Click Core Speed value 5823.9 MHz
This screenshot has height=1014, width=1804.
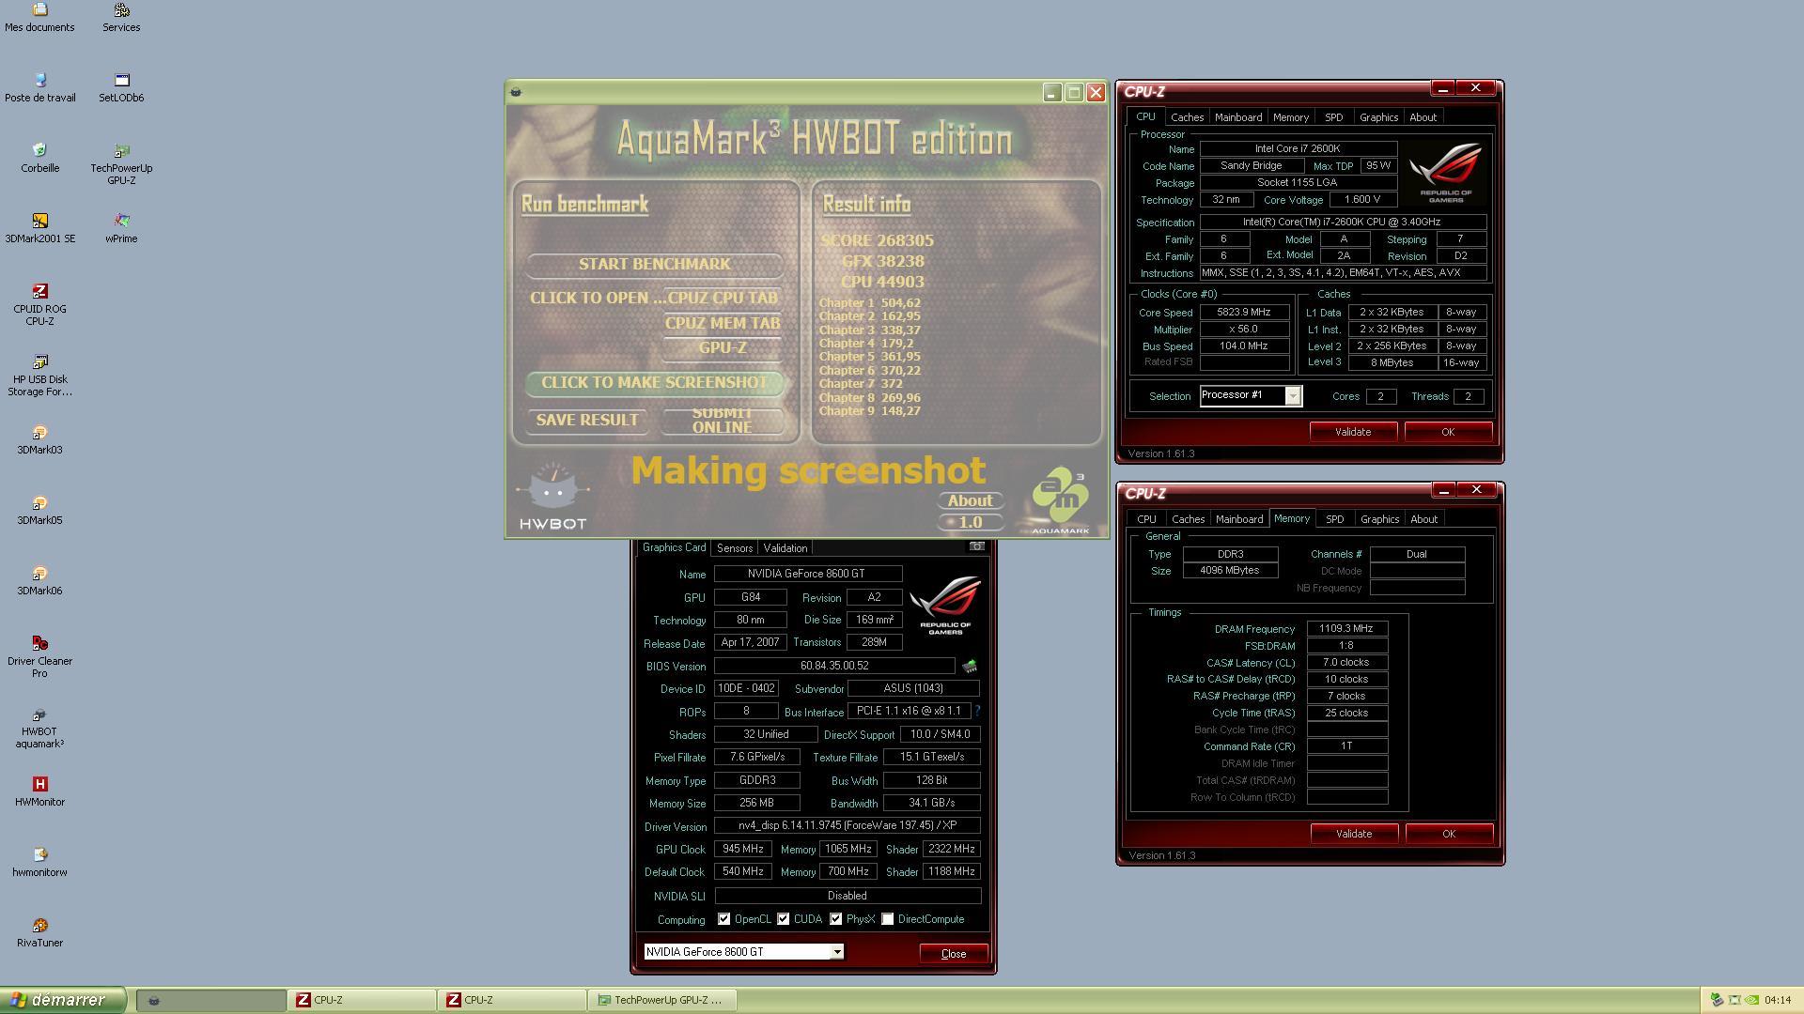1244,313
